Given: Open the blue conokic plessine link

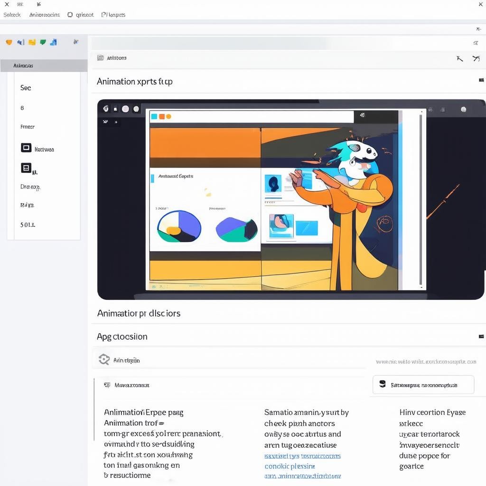Looking at the screenshot, I should click(x=290, y=466).
